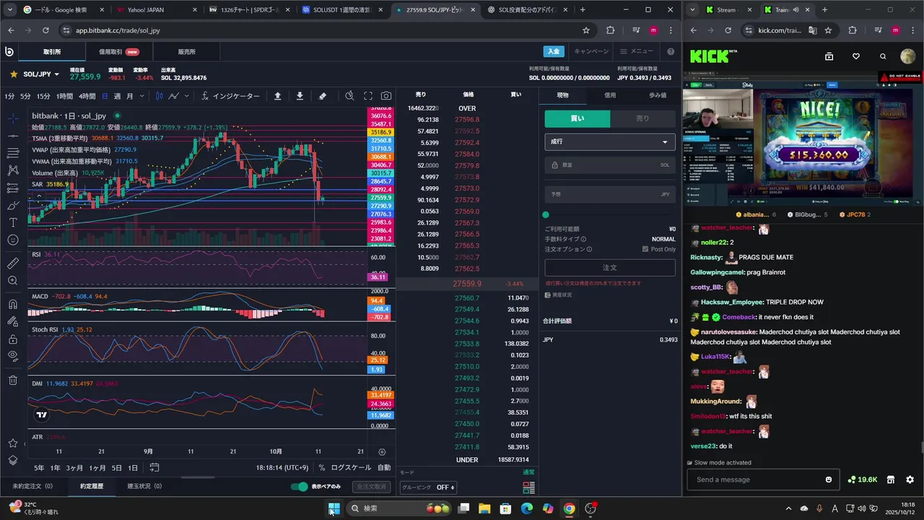
Task: Select the 信用 order tab
Action: tap(610, 95)
